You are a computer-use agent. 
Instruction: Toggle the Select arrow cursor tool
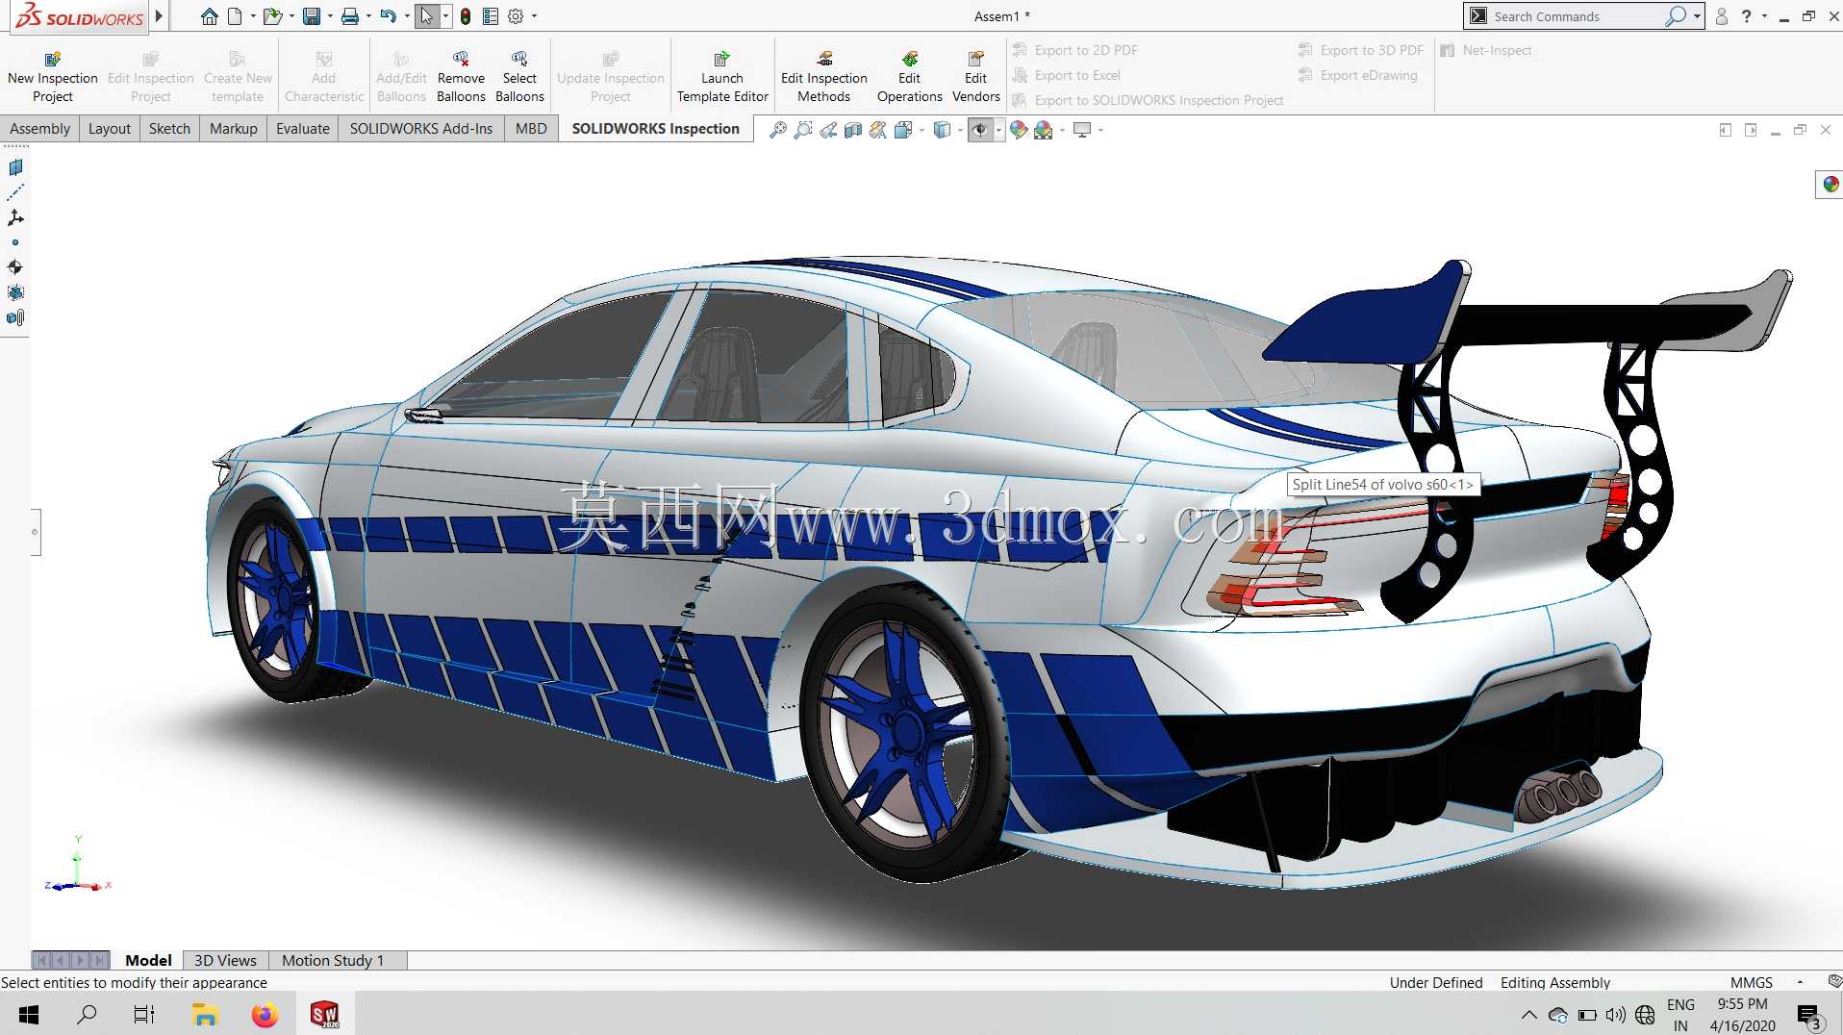[427, 16]
